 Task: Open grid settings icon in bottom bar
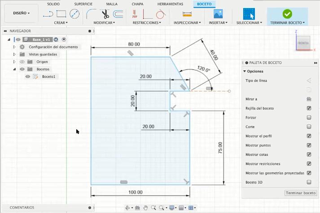click(x=181, y=208)
